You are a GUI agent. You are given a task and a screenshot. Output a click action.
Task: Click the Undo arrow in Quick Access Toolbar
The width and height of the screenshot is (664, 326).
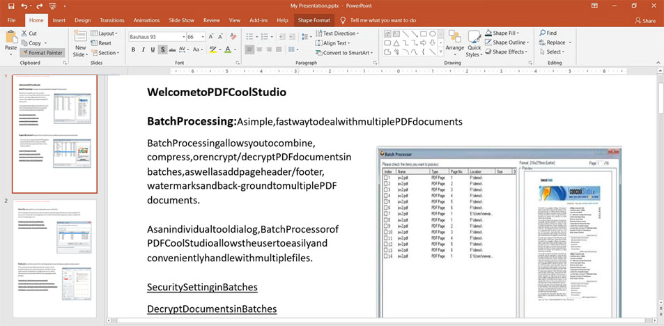tap(24, 6)
